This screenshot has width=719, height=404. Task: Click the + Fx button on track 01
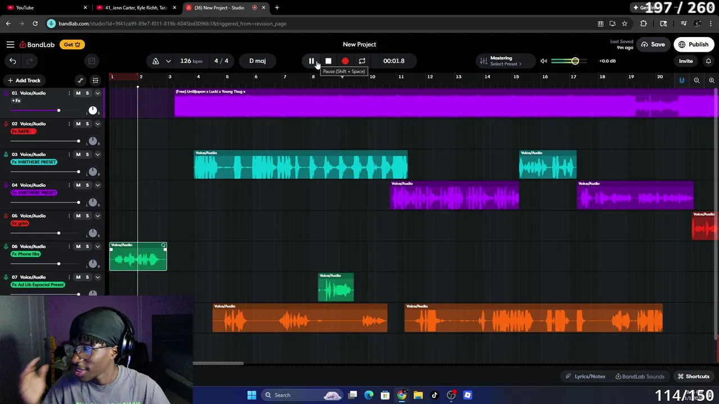tap(16, 101)
